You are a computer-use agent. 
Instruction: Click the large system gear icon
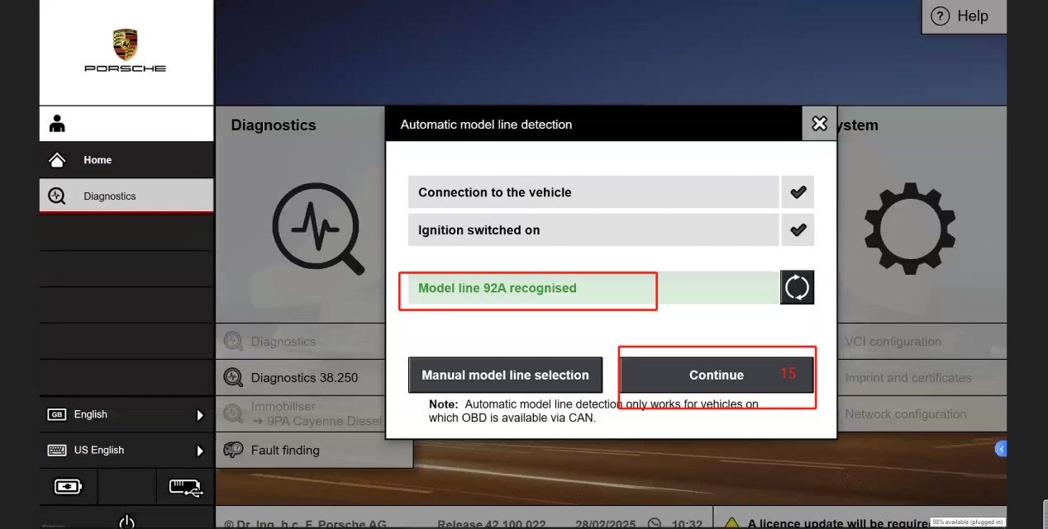[909, 227]
